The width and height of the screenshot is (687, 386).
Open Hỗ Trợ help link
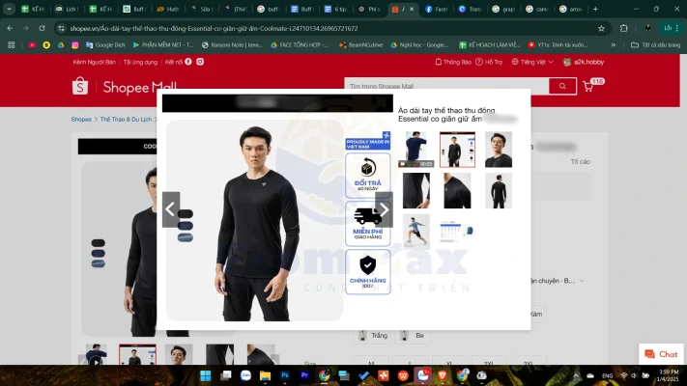(x=489, y=62)
